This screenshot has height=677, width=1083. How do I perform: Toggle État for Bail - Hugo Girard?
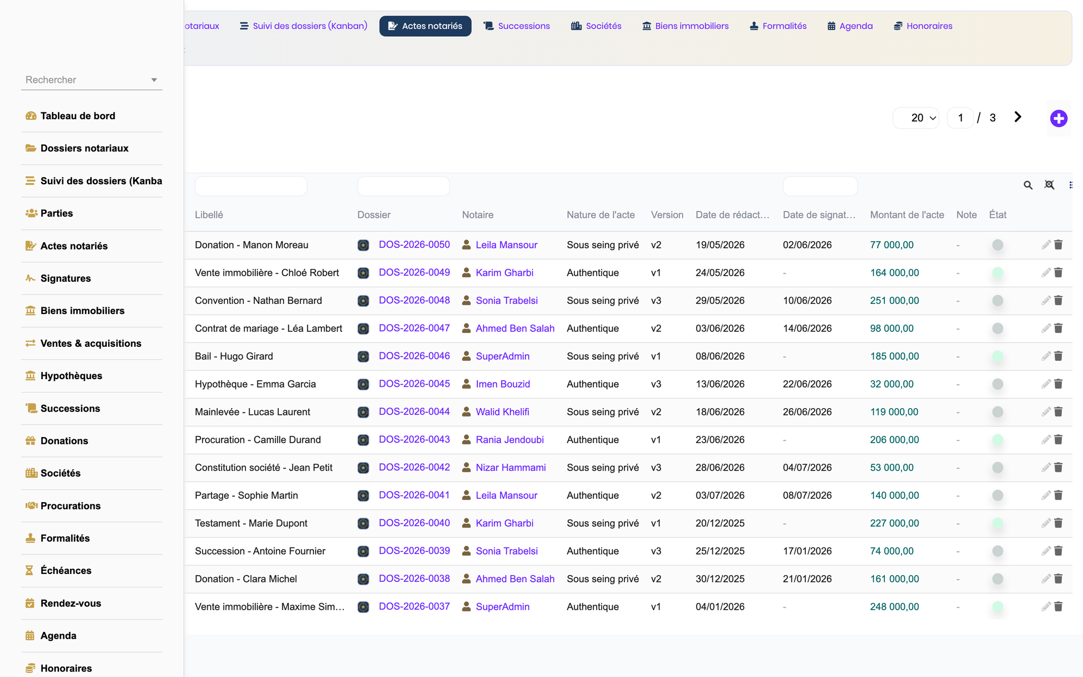click(x=997, y=356)
